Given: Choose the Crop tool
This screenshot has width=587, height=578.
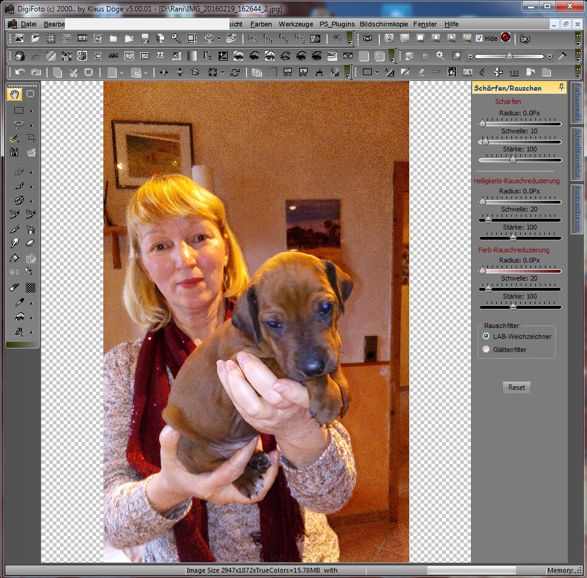Looking at the screenshot, I should 31,138.
